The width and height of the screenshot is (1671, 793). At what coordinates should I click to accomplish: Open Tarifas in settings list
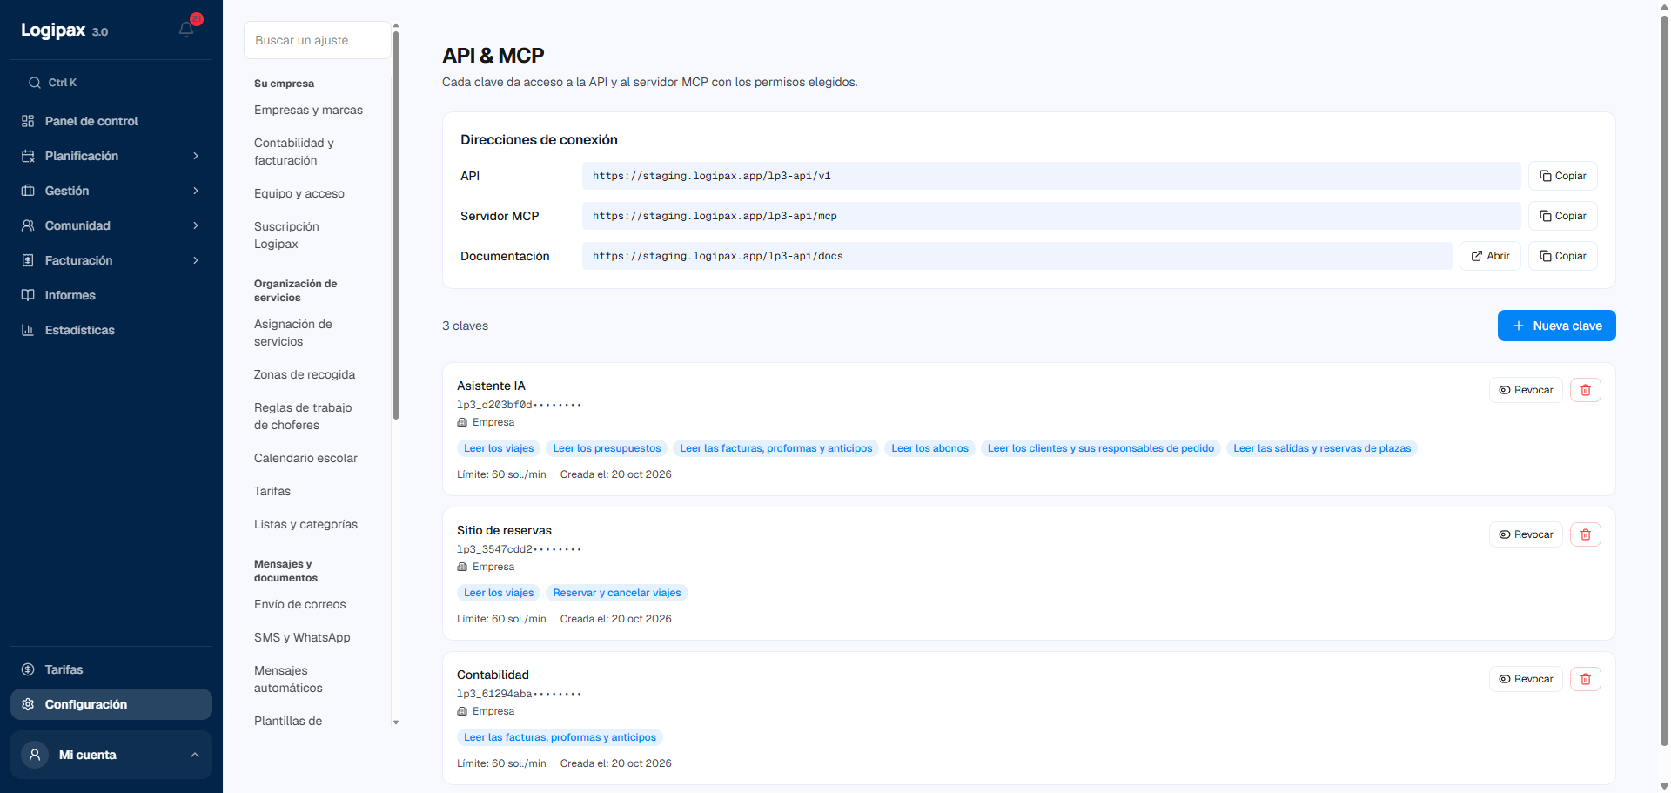[x=272, y=491]
